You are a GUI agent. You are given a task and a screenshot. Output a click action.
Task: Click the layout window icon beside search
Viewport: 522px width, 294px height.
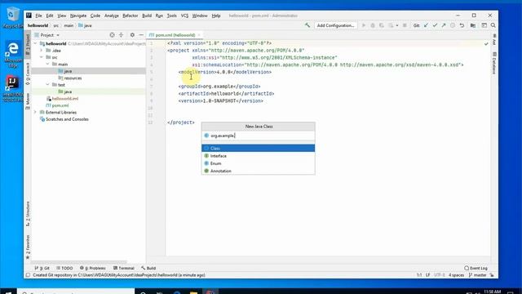pyautogui.click(x=484, y=25)
